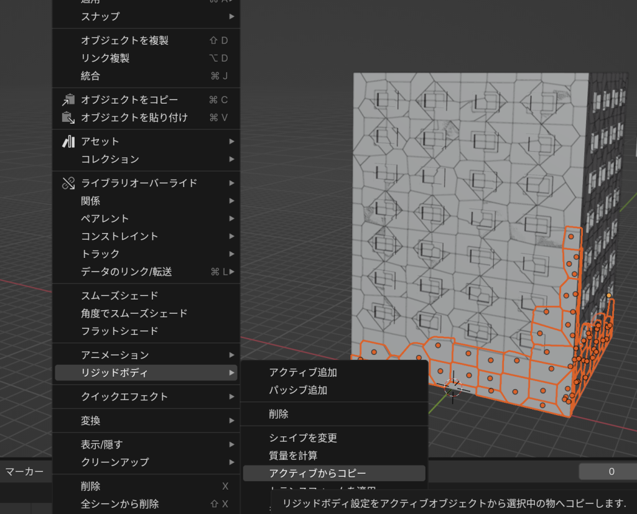Click フラットシェード menu entry

pyautogui.click(x=119, y=331)
